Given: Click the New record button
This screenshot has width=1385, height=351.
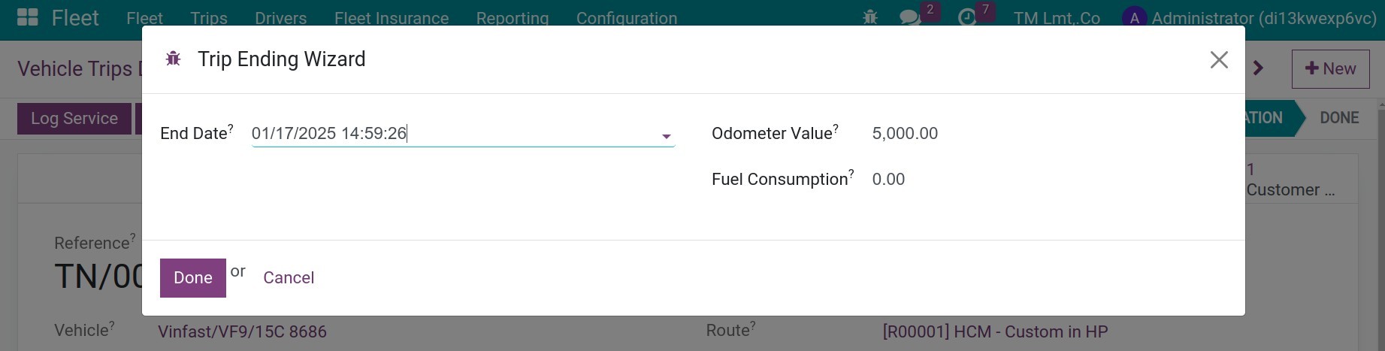Looking at the screenshot, I should pyautogui.click(x=1331, y=69).
